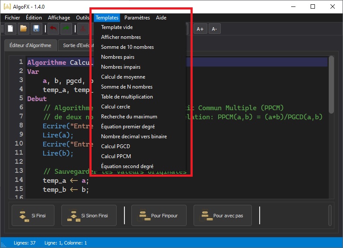Screen dimensions: 343x248
Task: Open the Aide menu
Action: point(161,18)
